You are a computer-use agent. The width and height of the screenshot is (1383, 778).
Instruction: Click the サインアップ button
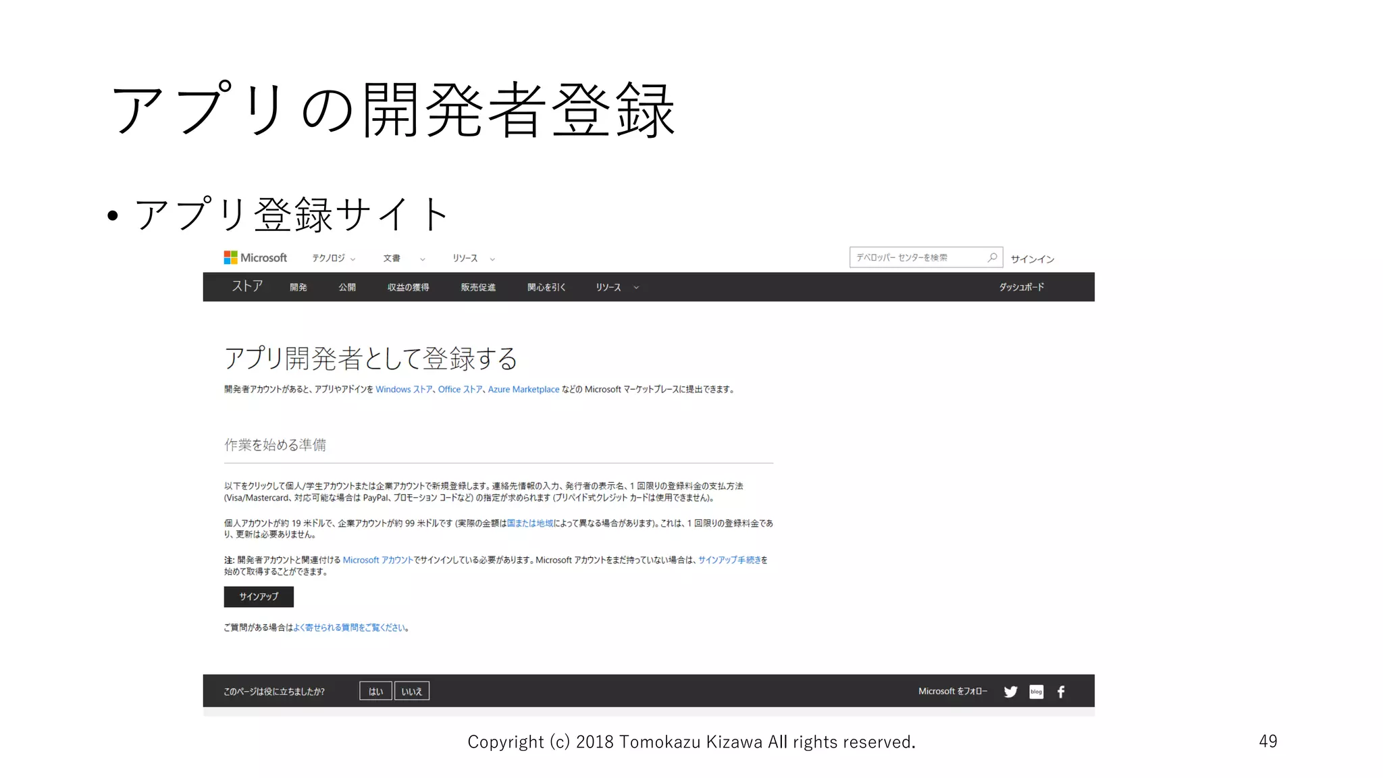tap(259, 596)
